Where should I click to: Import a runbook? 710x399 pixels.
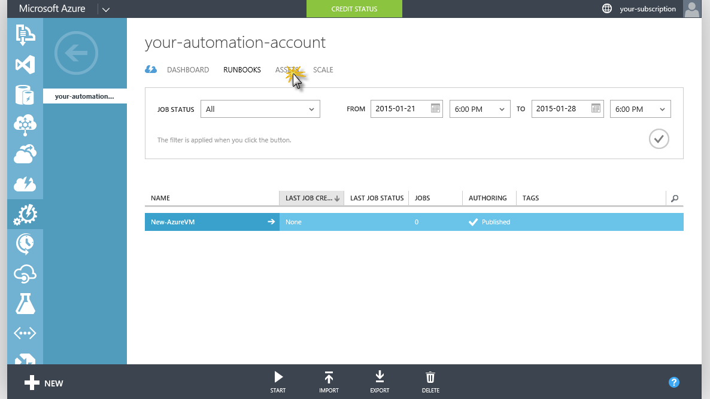click(329, 382)
